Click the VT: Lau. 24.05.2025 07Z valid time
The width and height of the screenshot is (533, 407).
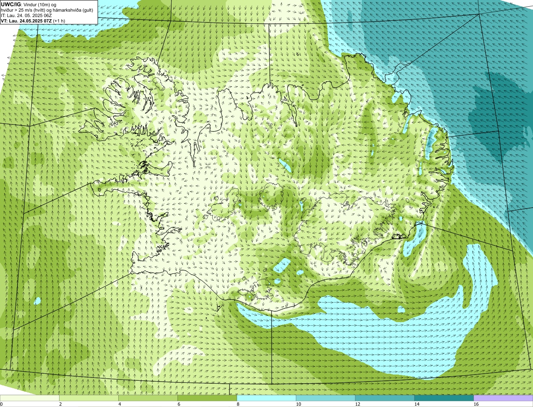point(27,20)
